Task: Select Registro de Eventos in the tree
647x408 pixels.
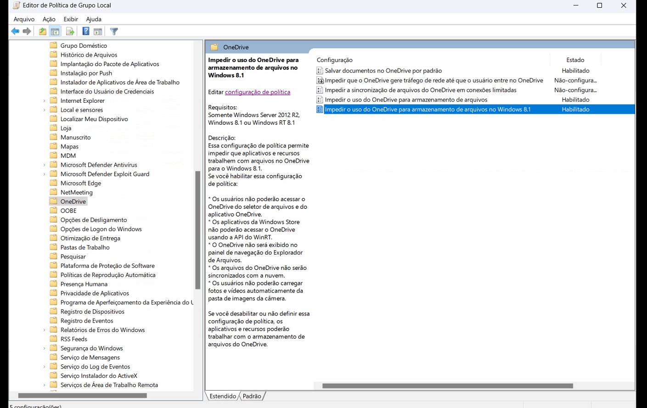Action: click(x=87, y=321)
